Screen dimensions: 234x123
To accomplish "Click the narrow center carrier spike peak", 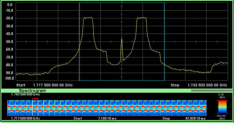I will coord(122,40).
